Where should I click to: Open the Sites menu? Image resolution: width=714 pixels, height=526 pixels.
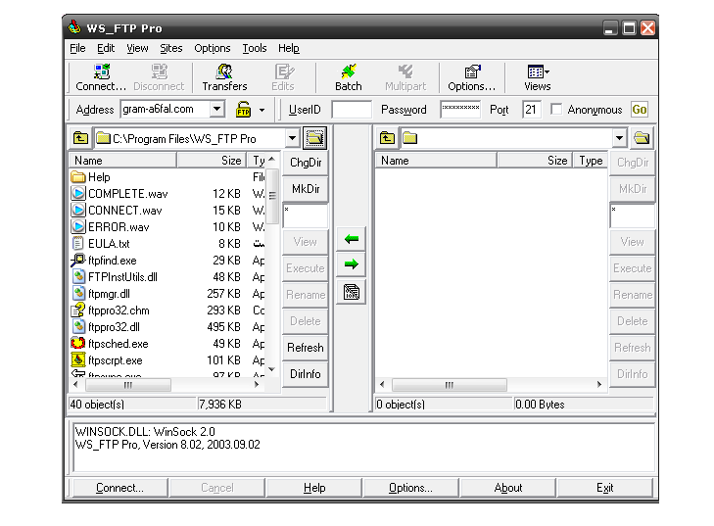tap(170, 48)
